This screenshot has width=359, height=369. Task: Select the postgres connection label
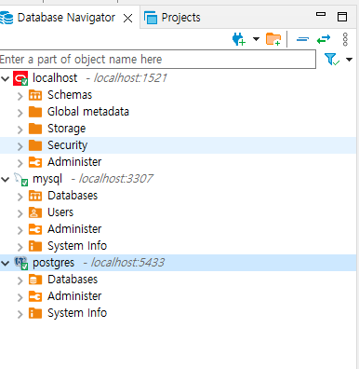point(53,263)
